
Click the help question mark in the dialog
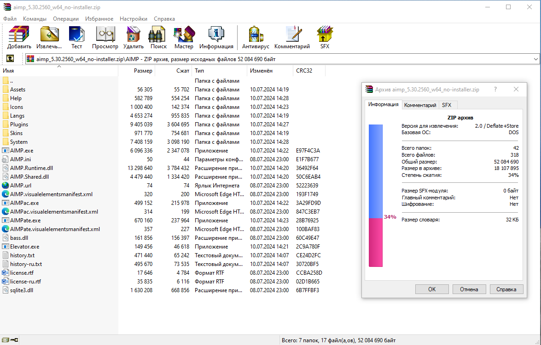click(x=495, y=89)
